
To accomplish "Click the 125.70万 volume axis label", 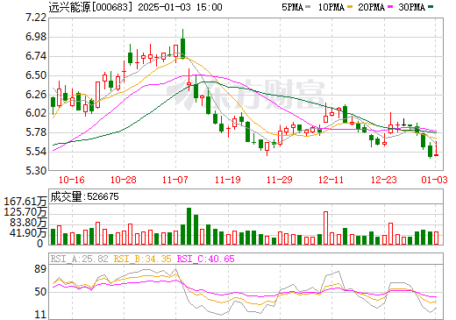I will click(25, 212).
